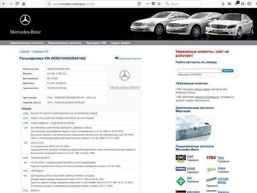This screenshot has height=193, width=257.
Task: Select the model value 210.006 E 220 CDI
Action: pyautogui.click(x=57, y=74)
